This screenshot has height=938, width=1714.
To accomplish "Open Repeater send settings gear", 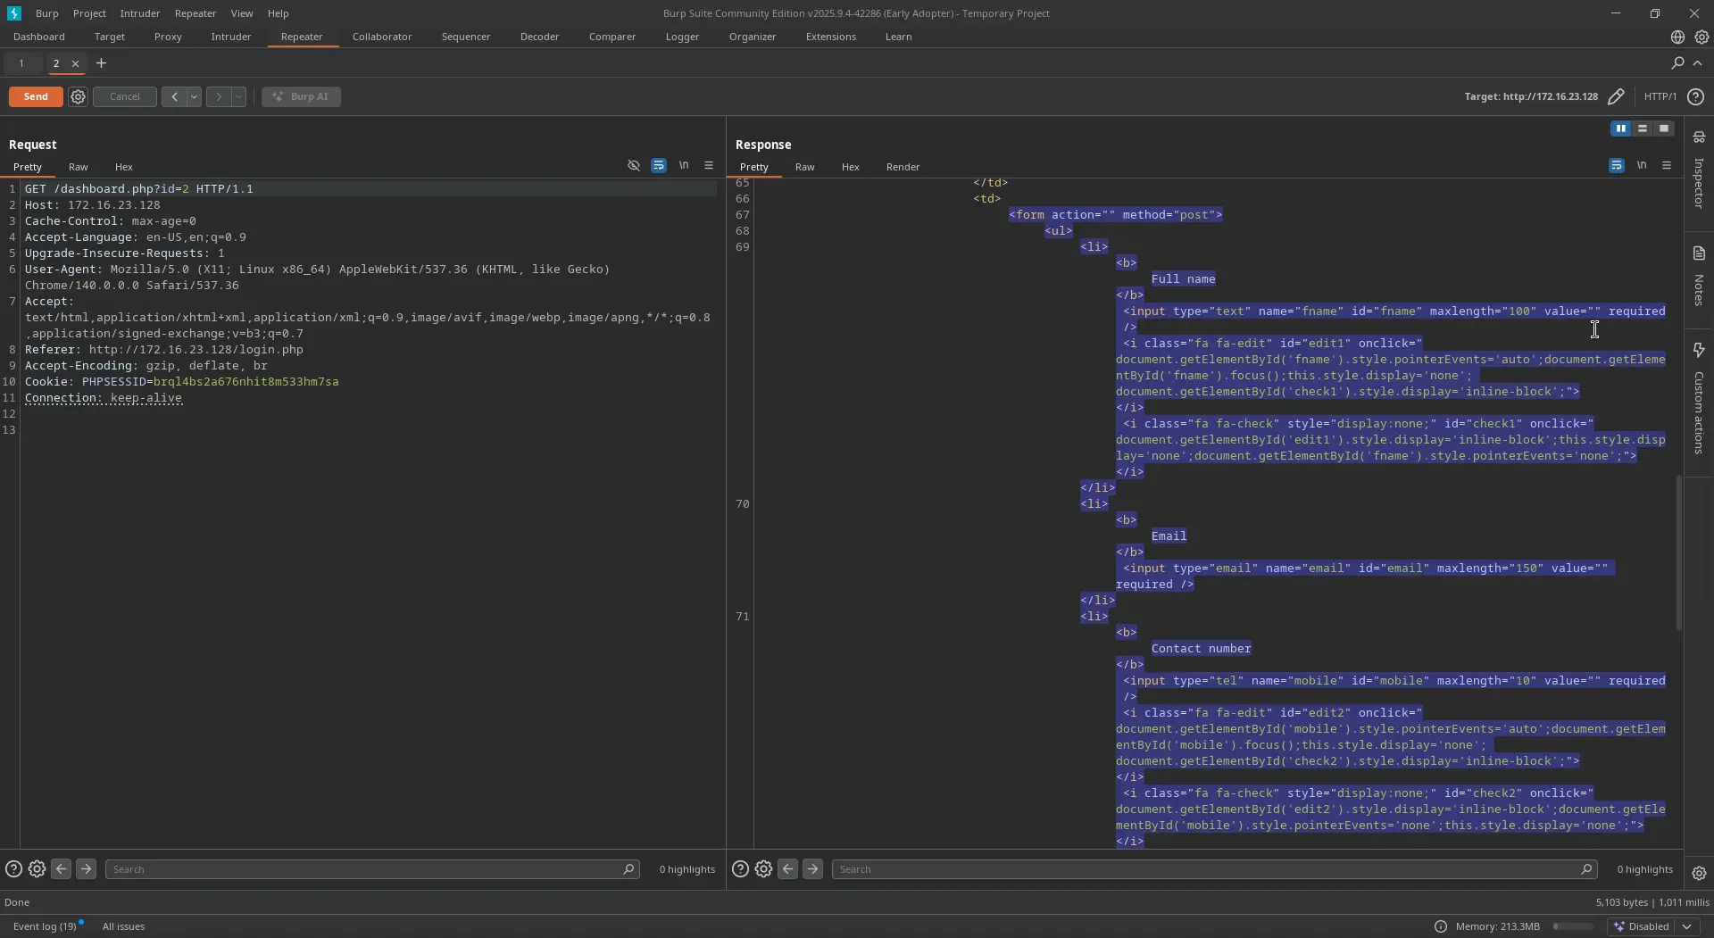I will pyautogui.click(x=79, y=96).
